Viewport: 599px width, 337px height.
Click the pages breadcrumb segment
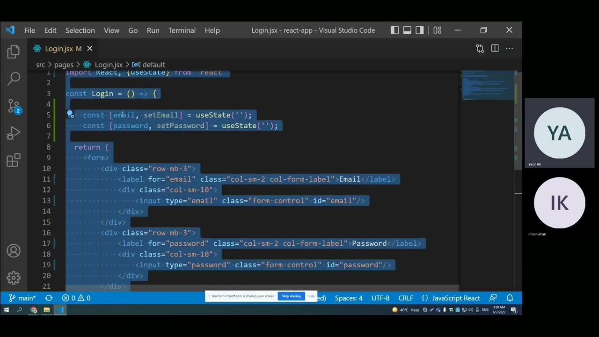click(x=64, y=65)
